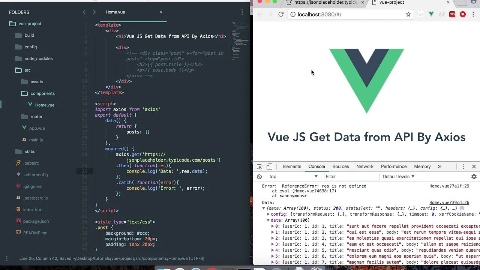The width and height of the screenshot is (480, 270).
Task: Expand array item 0 in console
Action: (273, 226)
